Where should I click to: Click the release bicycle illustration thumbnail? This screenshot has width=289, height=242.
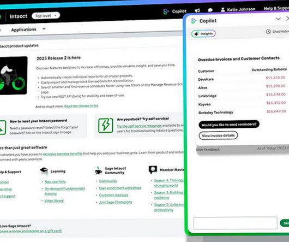coord(13,75)
